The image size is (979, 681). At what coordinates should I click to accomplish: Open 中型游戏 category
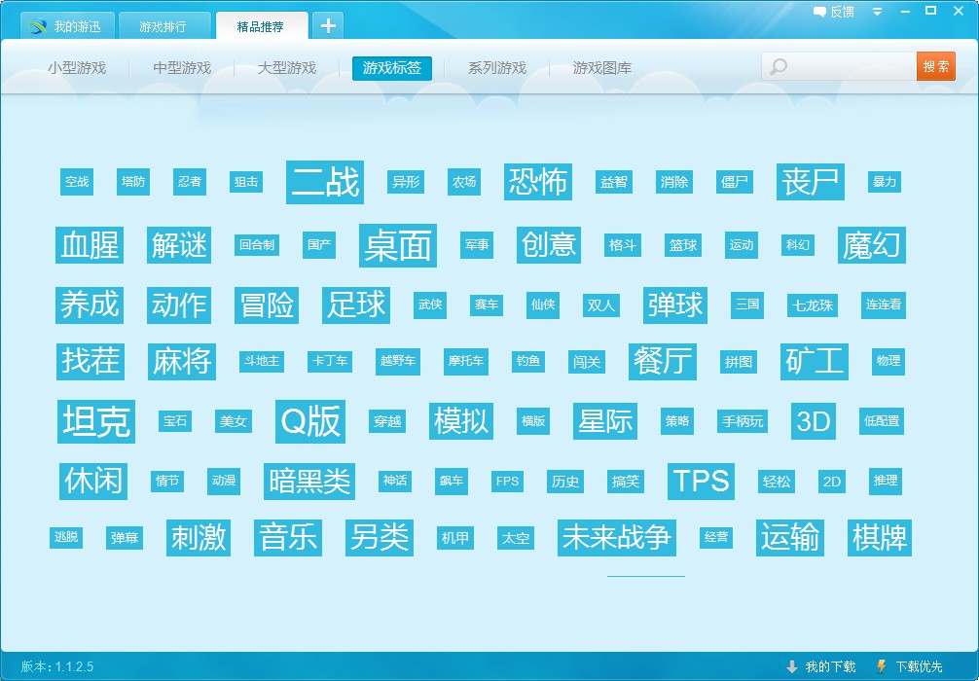(x=182, y=67)
